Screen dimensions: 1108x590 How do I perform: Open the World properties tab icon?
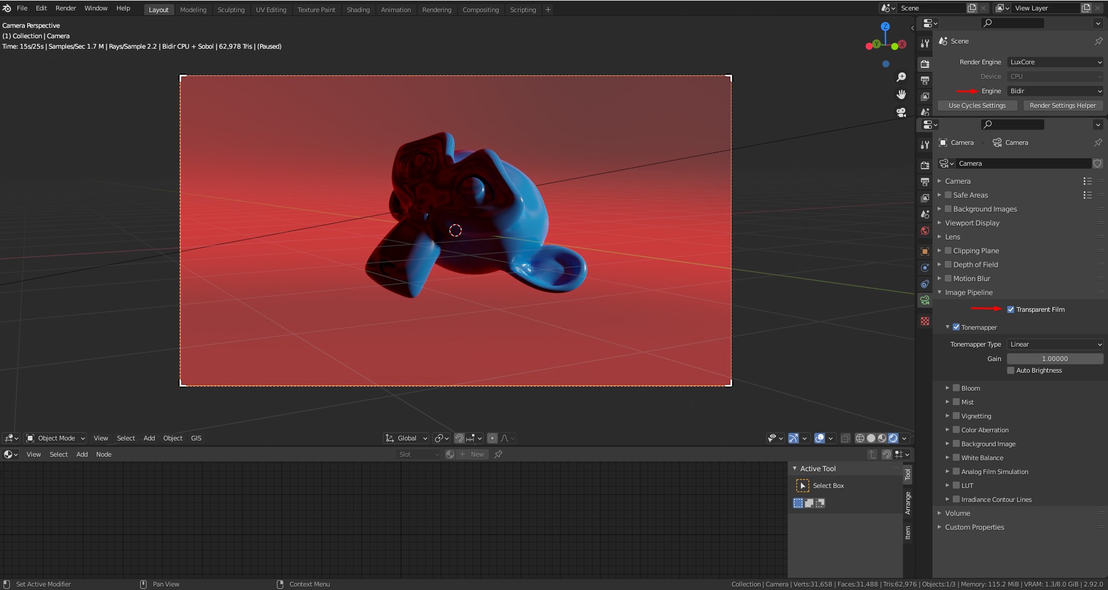point(925,231)
